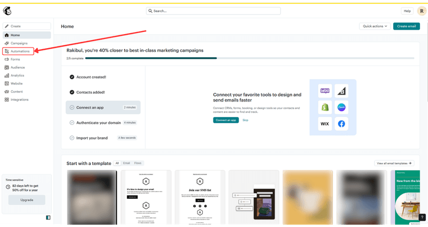The width and height of the screenshot is (428, 227).
Task: Click the Connect an app teal button
Action: [x=226, y=120]
